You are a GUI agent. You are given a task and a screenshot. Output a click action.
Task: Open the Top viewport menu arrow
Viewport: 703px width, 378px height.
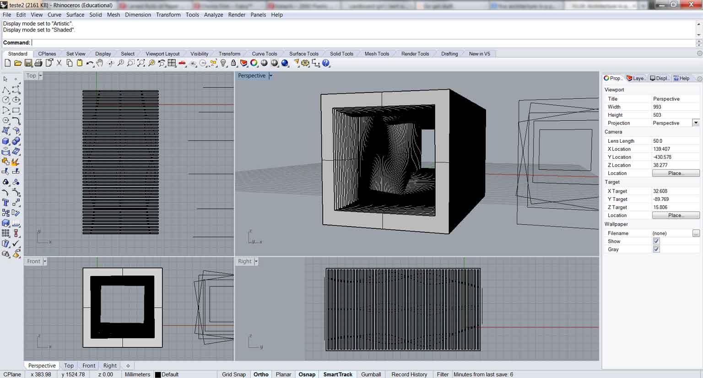coord(40,76)
